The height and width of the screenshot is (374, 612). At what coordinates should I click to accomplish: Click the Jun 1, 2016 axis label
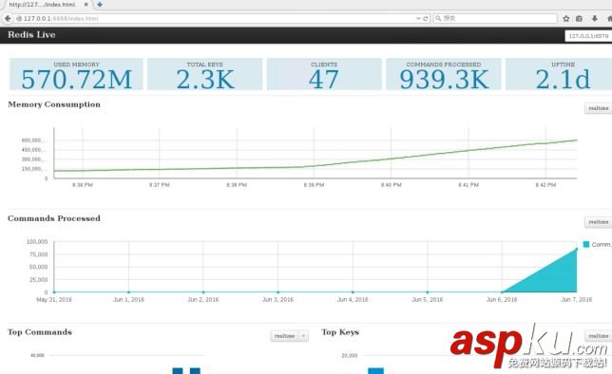128,300
